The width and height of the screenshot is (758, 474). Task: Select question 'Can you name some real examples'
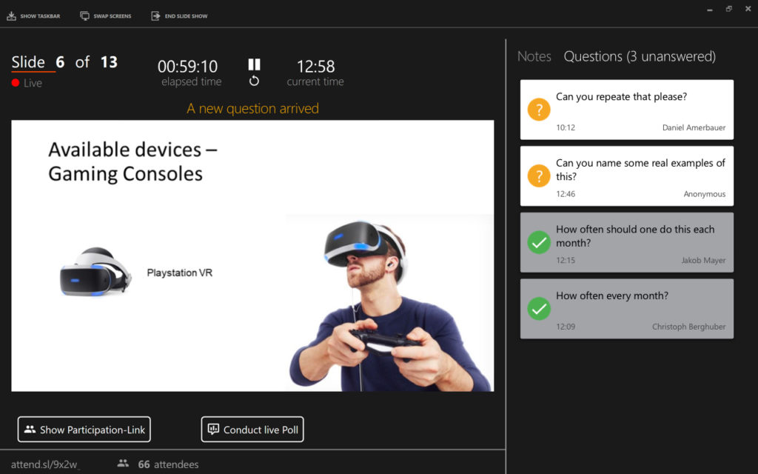626,176
